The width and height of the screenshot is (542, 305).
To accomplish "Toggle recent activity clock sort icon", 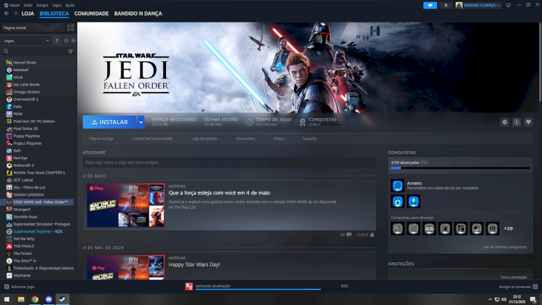I will coord(66,41).
